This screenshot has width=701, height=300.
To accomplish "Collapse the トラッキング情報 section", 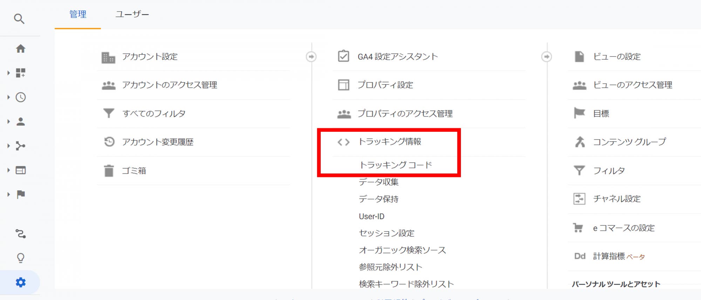I will [389, 142].
